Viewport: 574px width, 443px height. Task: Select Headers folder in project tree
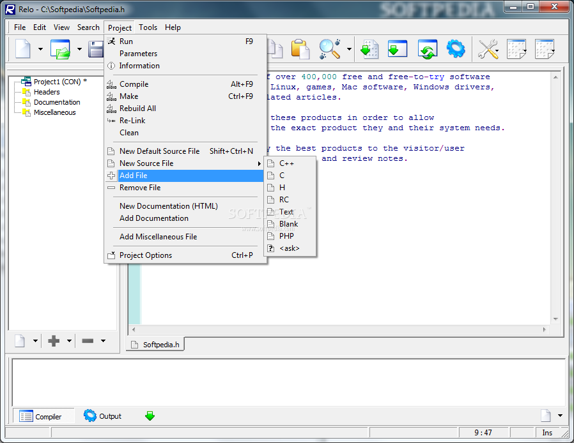(47, 92)
